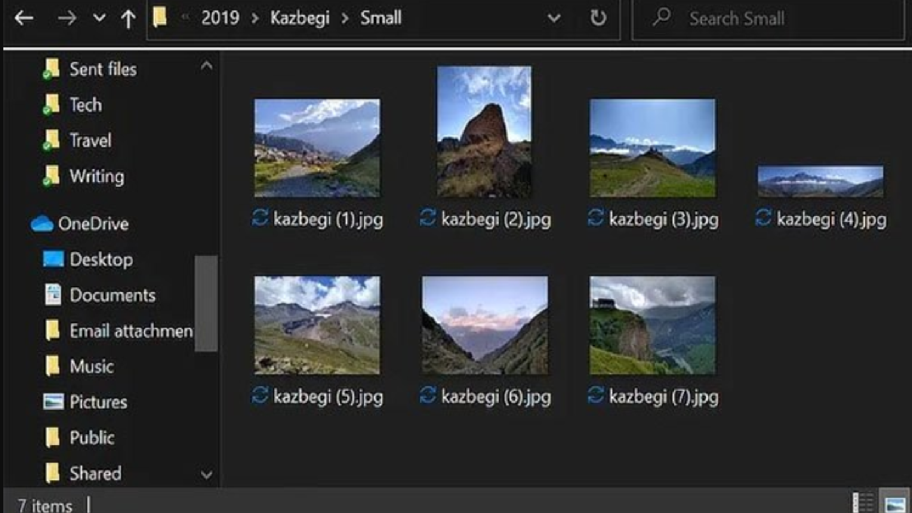Select the kazbegi (2).jpg thumbnail

[x=484, y=132]
